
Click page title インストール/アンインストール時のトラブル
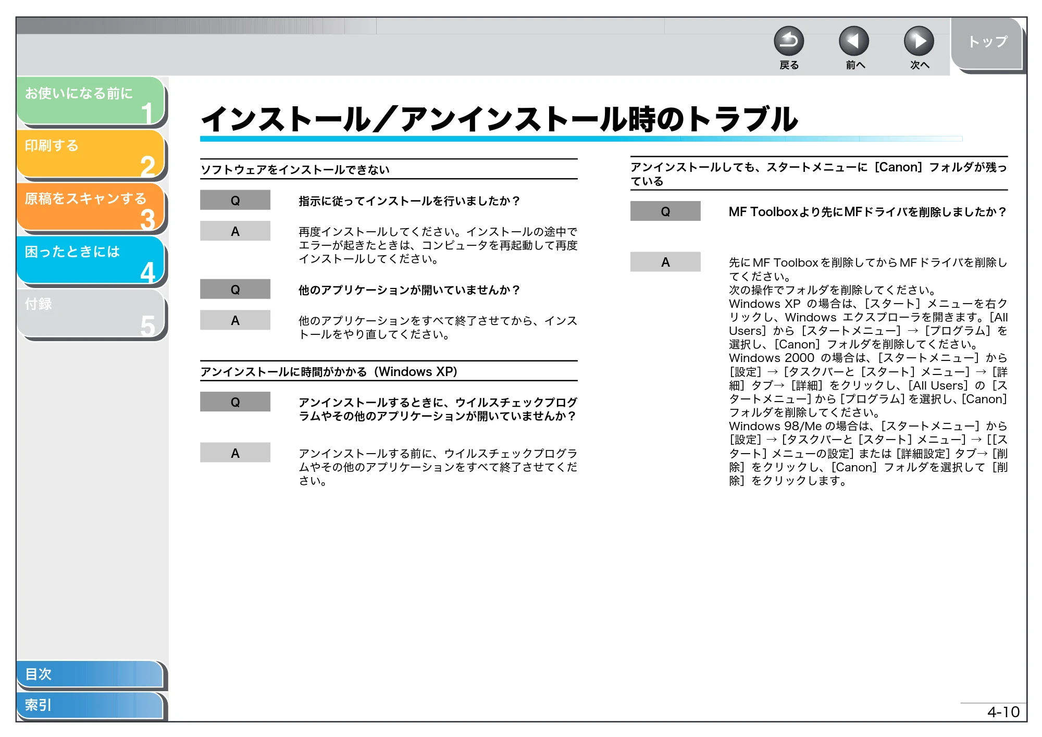[499, 119]
